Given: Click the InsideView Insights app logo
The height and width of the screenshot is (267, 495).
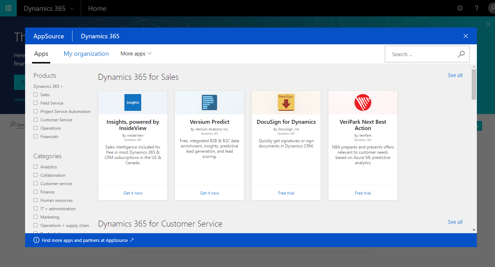Looking at the screenshot, I should [133, 102].
